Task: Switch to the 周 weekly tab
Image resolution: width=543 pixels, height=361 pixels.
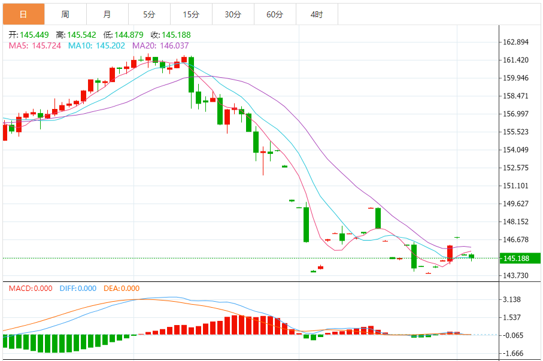Action: pyautogui.click(x=65, y=14)
